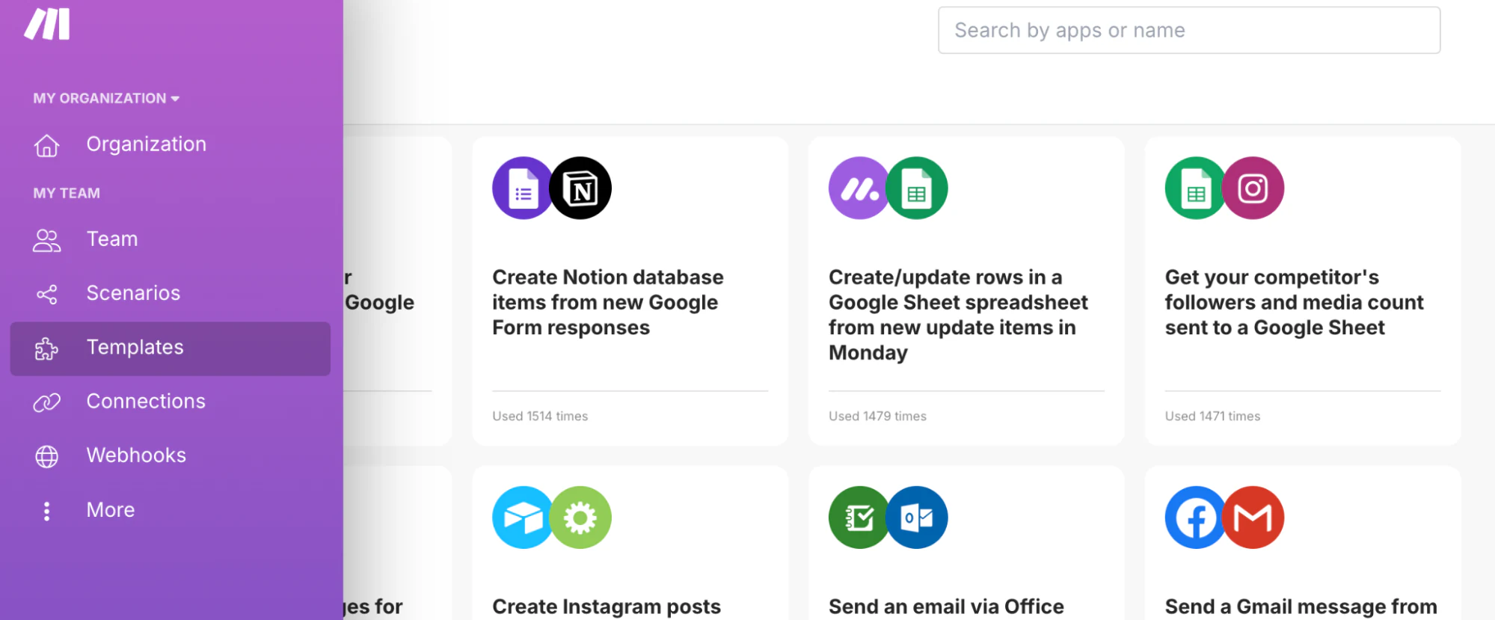
Task: Click the MY TEAM section label
Action: [67, 194]
